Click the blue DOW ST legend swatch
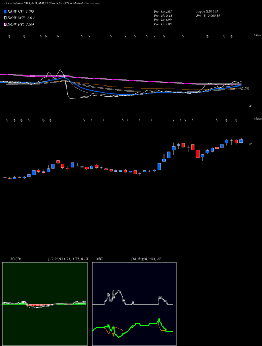The width and height of the screenshot is (262, 346). click(5, 12)
